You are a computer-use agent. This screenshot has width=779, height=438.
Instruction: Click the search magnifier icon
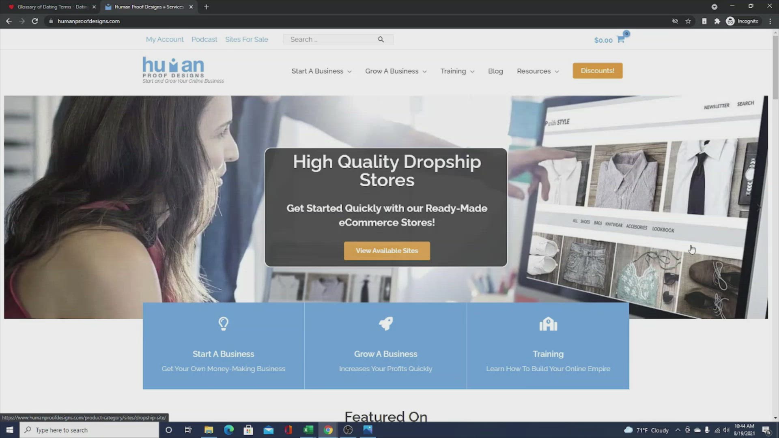tap(381, 40)
